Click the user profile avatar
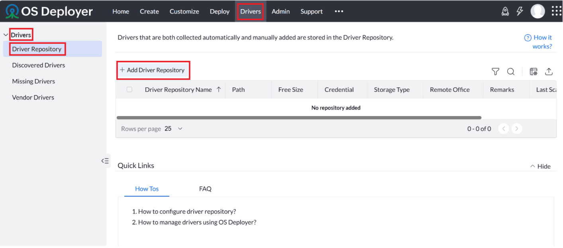Screen dimensions: 563x248 tap(537, 11)
